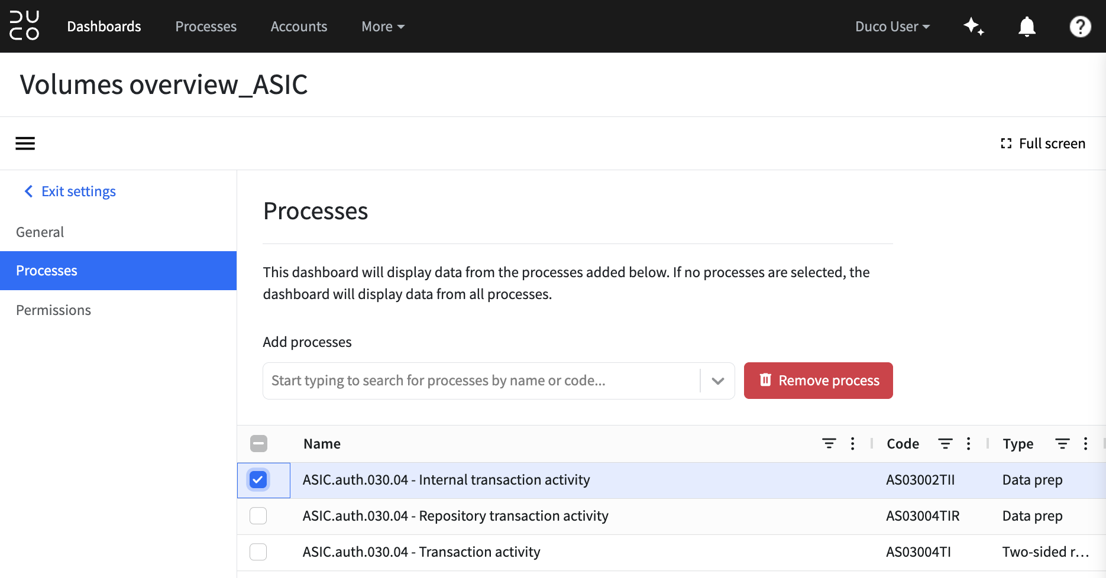Click the process search input field
Screen dimensions: 1106x578
pyautogui.click(x=481, y=381)
